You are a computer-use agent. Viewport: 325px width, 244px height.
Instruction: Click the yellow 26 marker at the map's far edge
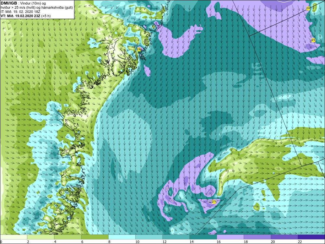coord(308,8)
